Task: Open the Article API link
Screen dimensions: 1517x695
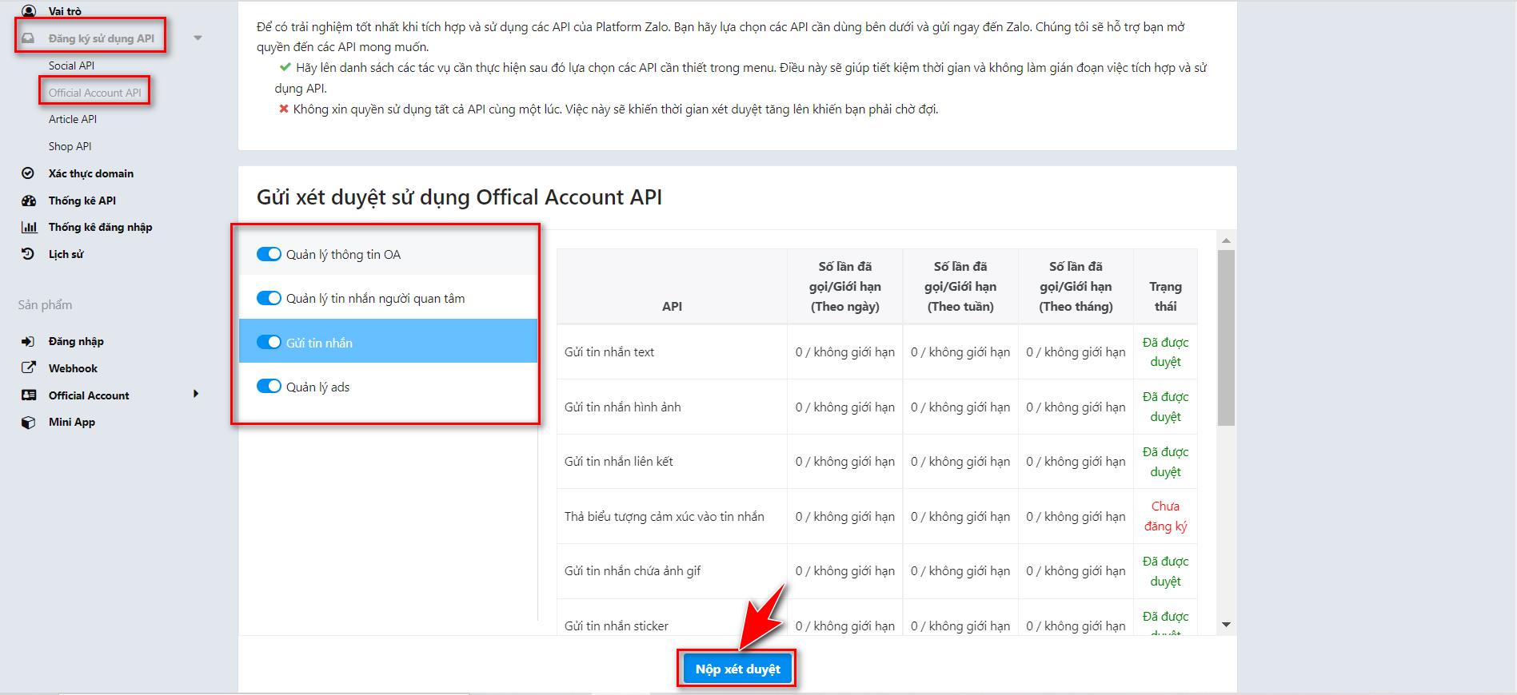Action: click(x=72, y=119)
